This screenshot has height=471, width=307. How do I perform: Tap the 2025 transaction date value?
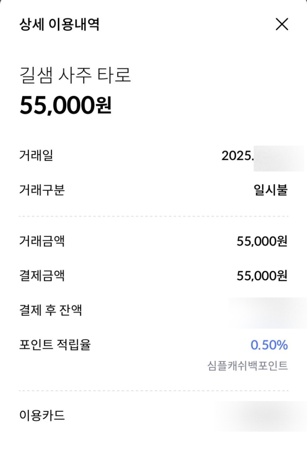click(262, 156)
